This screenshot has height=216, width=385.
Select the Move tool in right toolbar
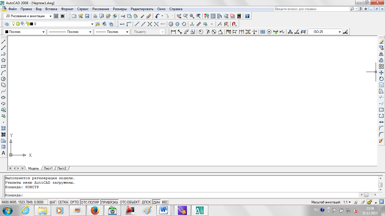click(x=381, y=73)
